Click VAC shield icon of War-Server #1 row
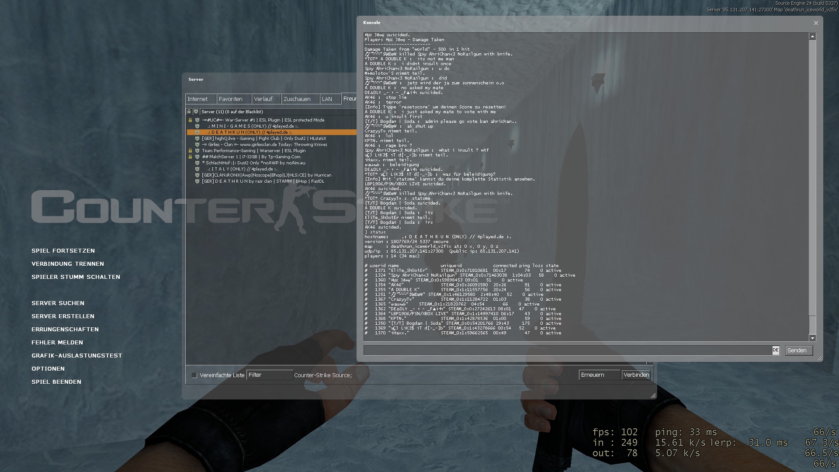 [x=197, y=120]
